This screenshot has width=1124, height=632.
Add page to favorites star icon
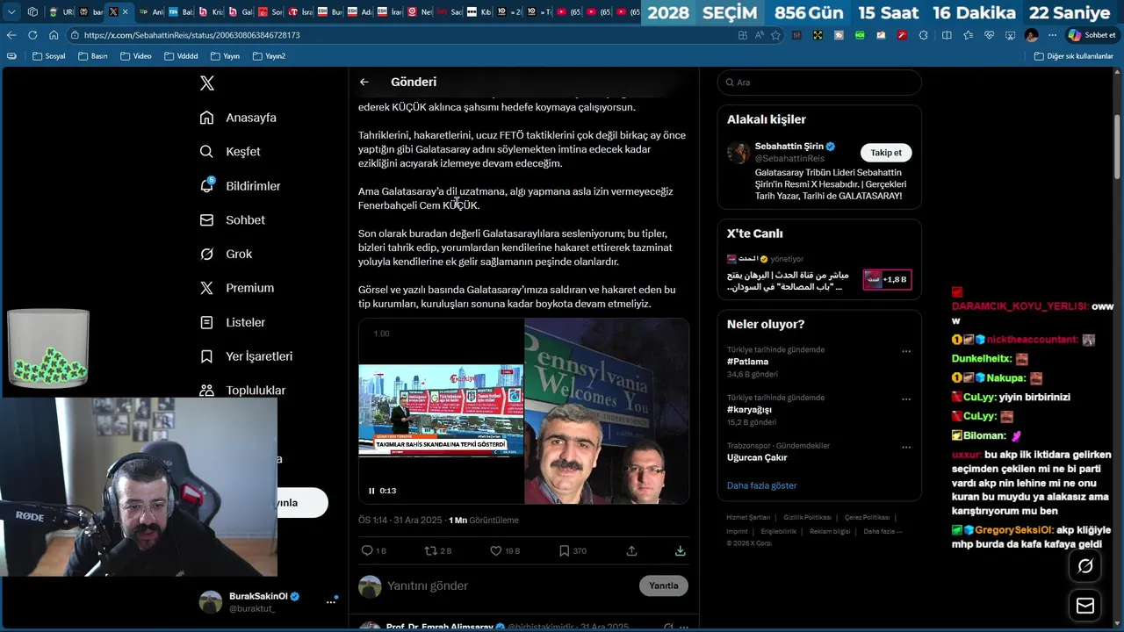pos(775,35)
